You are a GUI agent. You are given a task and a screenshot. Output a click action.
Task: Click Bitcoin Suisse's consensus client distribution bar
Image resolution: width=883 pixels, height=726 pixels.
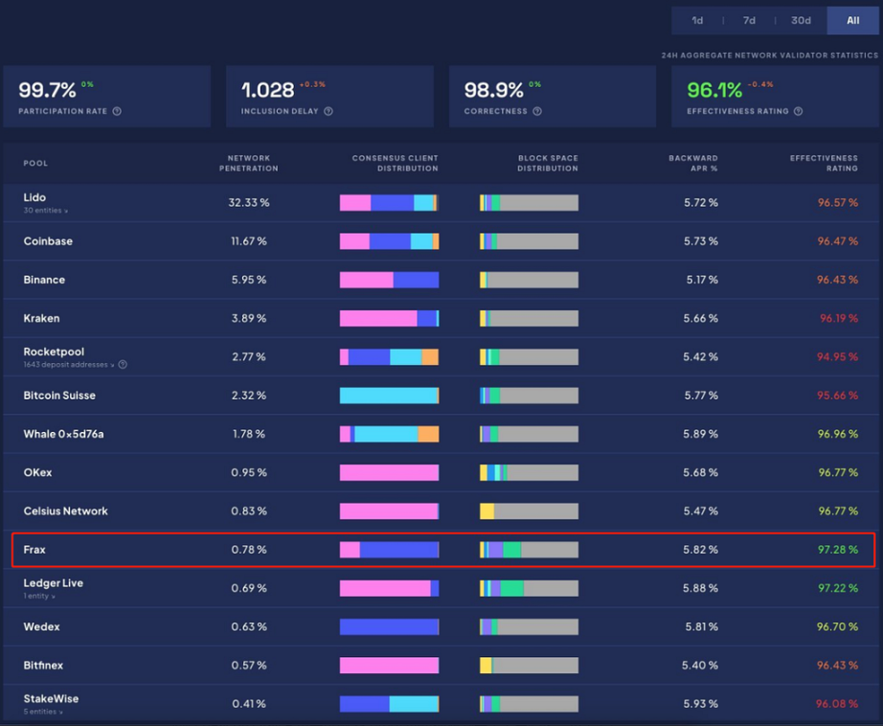point(389,396)
